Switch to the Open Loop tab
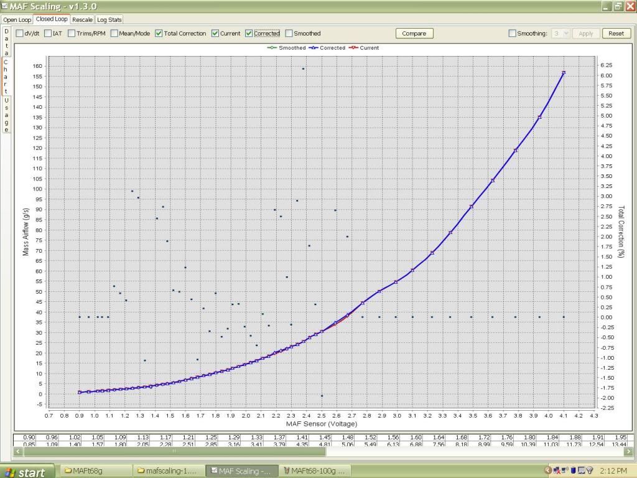The width and height of the screenshot is (637, 478). click(x=17, y=19)
